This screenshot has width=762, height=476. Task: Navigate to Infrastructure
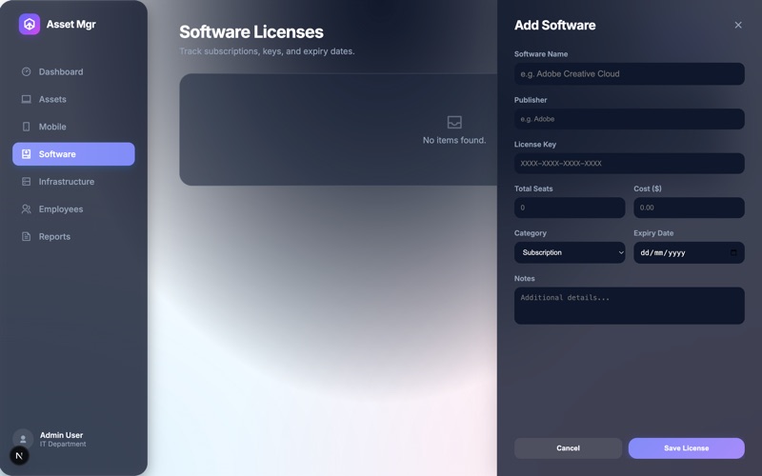73,182
